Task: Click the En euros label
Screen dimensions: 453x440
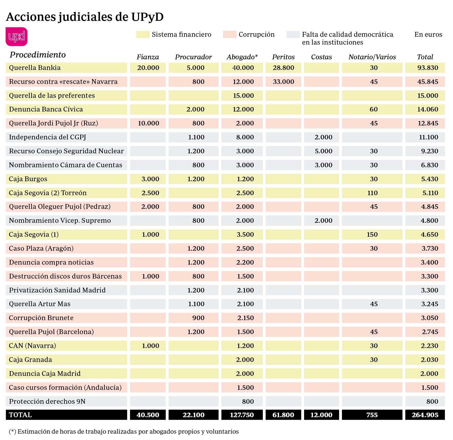Action: tap(428, 34)
